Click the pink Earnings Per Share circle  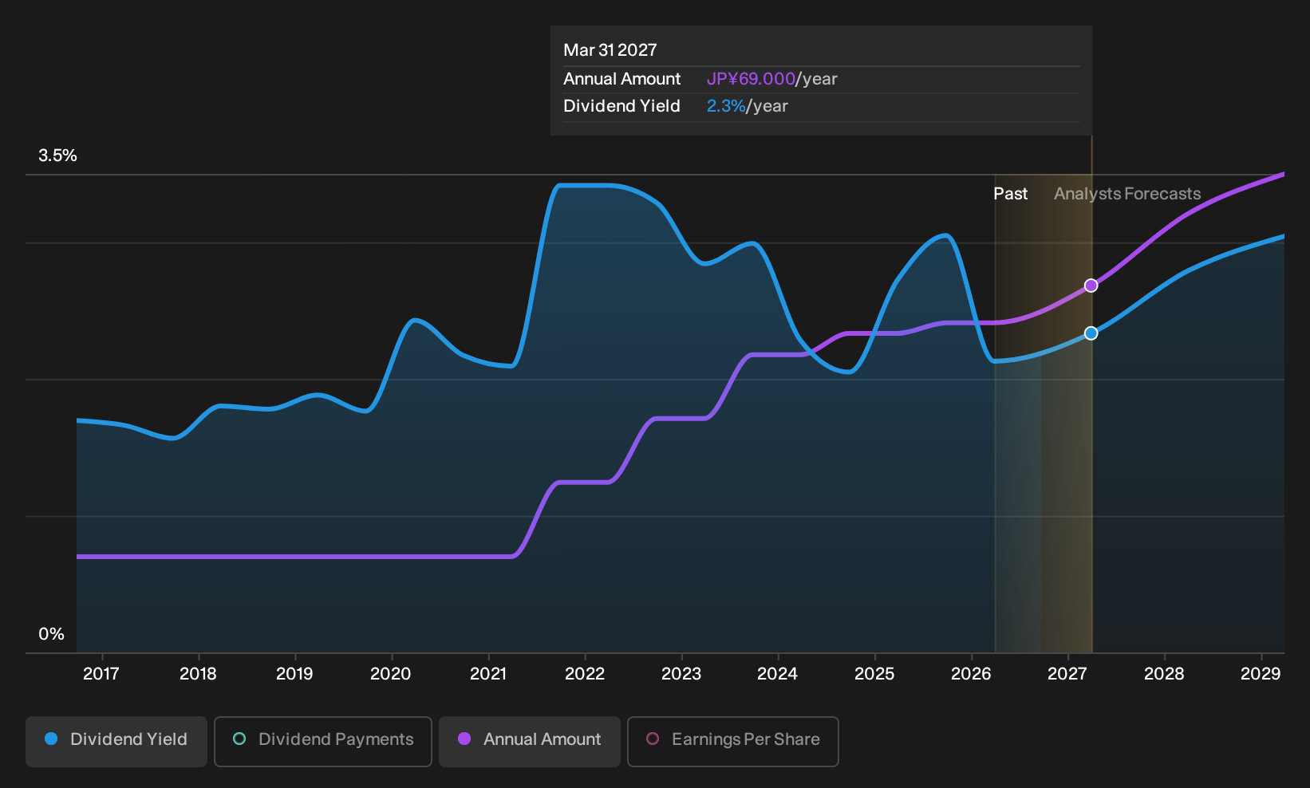653,739
